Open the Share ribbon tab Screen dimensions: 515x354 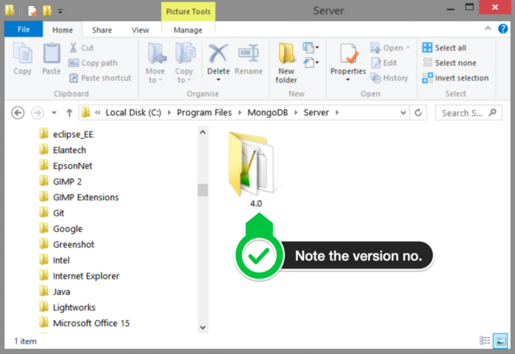(102, 30)
